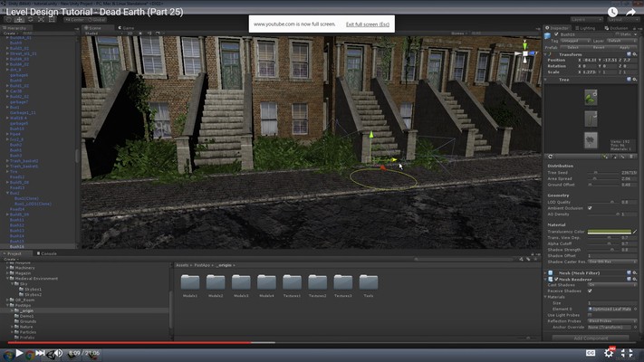Viewport: 644px width, 362px height.
Task: Open YouTube settings gear
Action: click(609, 353)
